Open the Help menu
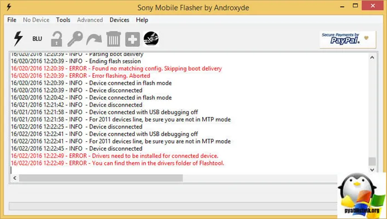Viewport: 387px width, 219px height. (x=142, y=20)
